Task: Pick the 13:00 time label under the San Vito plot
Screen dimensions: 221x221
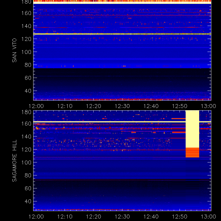Action: [209, 106]
